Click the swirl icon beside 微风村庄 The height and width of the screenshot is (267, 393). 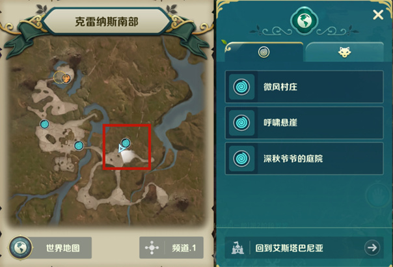(x=241, y=87)
